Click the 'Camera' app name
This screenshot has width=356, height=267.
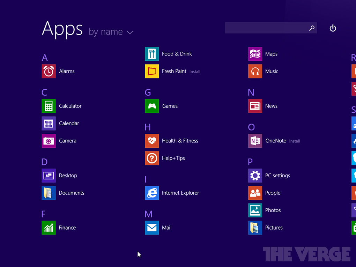(x=68, y=141)
